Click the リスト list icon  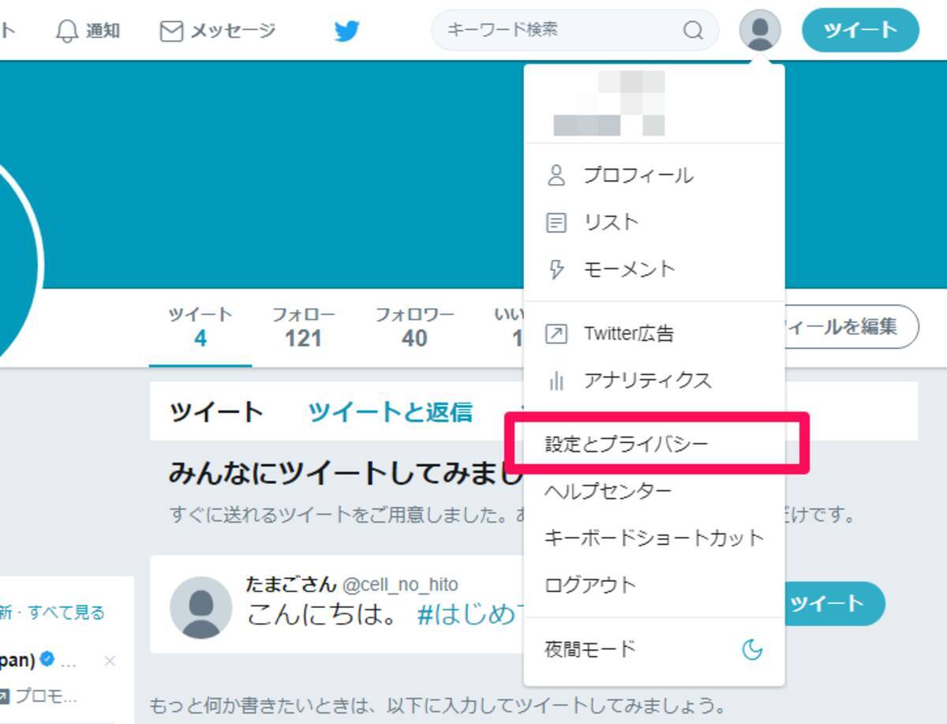(x=556, y=223)
